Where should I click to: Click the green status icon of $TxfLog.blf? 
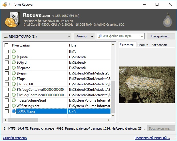click(x=14, y=84)
